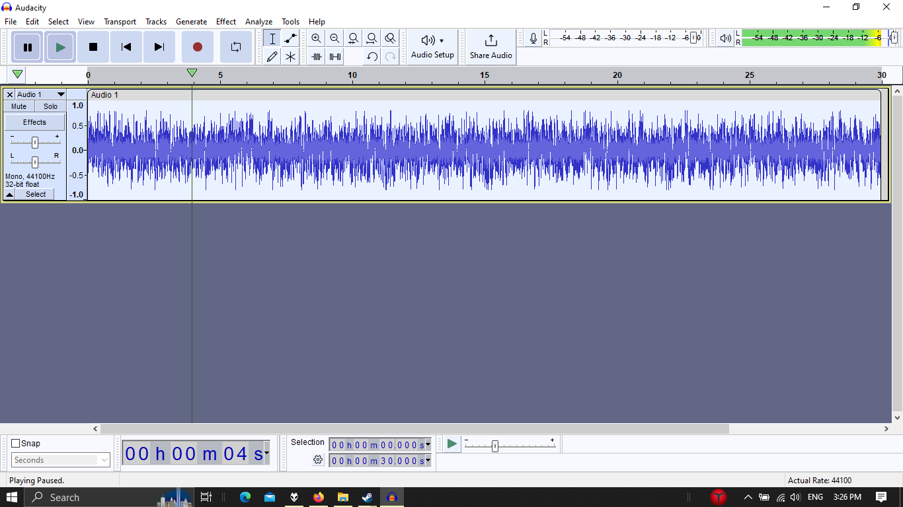Stop playback with the Stop button
903x507 pixels.
pos(93,47)
